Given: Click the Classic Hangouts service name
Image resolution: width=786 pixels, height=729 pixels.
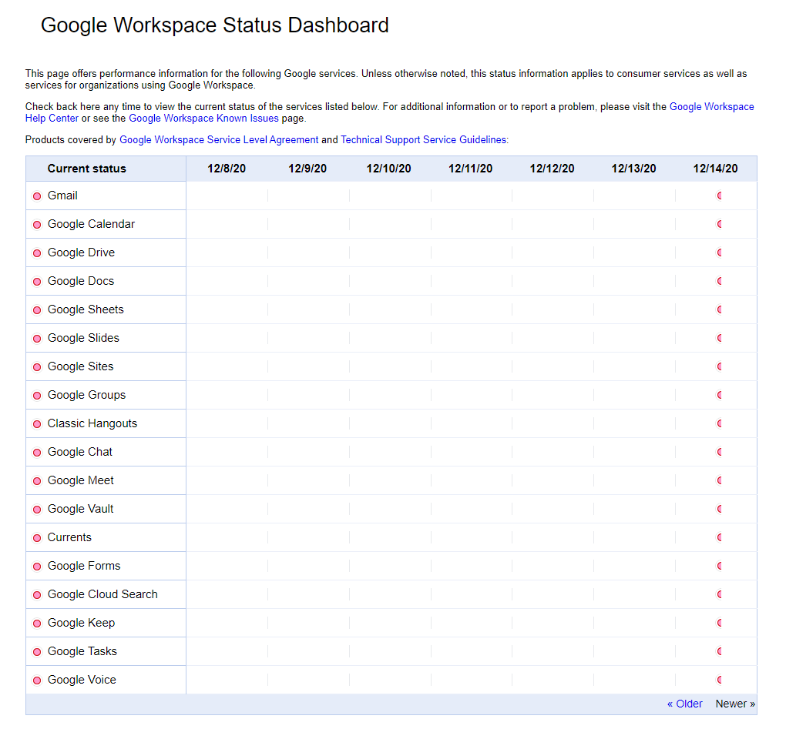Looking at the screenshot, I should 92,423.
